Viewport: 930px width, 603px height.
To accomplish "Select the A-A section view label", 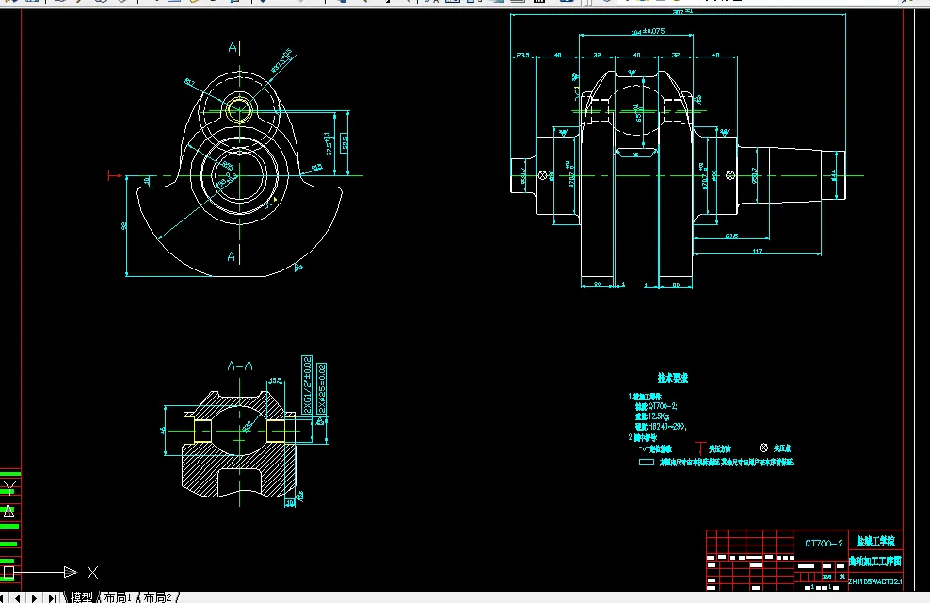I will click(x=240, y=366).
